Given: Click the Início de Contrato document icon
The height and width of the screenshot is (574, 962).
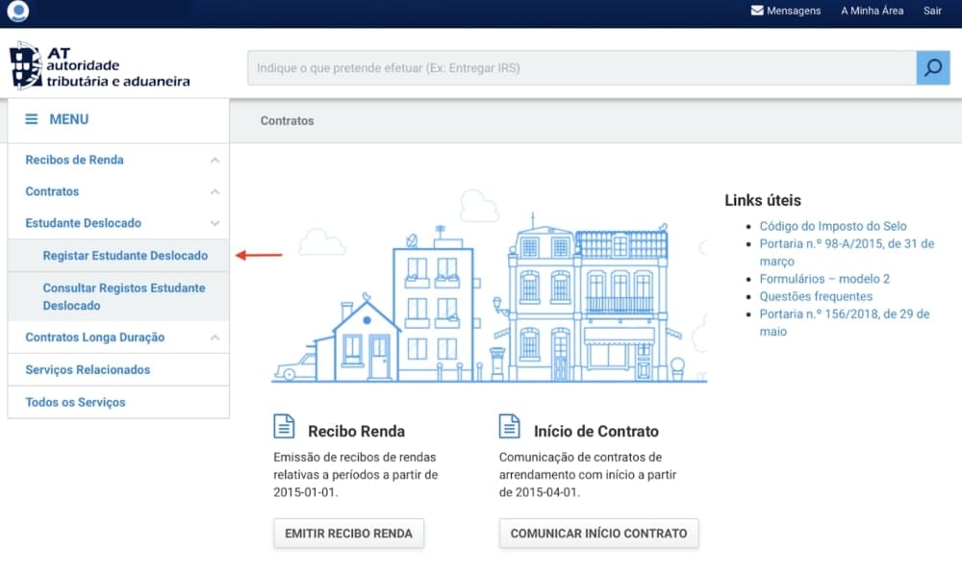Looking at the screenshot, I should tap(510, 427).
